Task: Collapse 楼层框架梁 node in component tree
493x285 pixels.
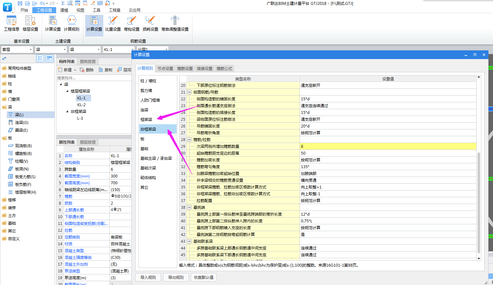Action: tap(67, 91)
